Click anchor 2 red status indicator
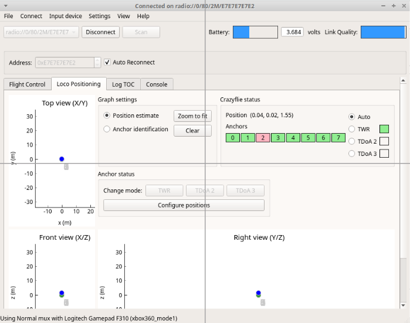 263,138
